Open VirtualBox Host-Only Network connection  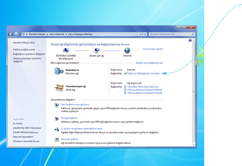143,87
